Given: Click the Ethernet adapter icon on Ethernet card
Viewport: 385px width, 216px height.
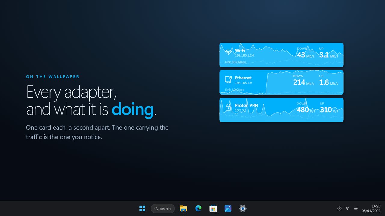Looking at the screenshot, I should pos(228,80).
